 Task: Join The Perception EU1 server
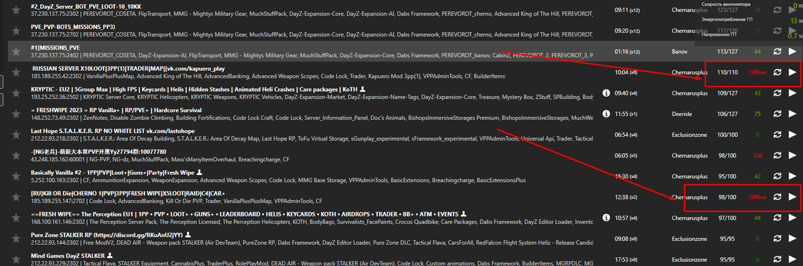(792, 218)
